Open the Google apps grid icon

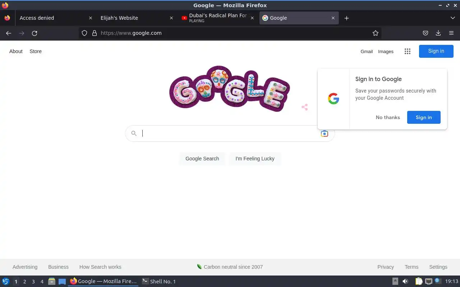(x=407, y=51)
